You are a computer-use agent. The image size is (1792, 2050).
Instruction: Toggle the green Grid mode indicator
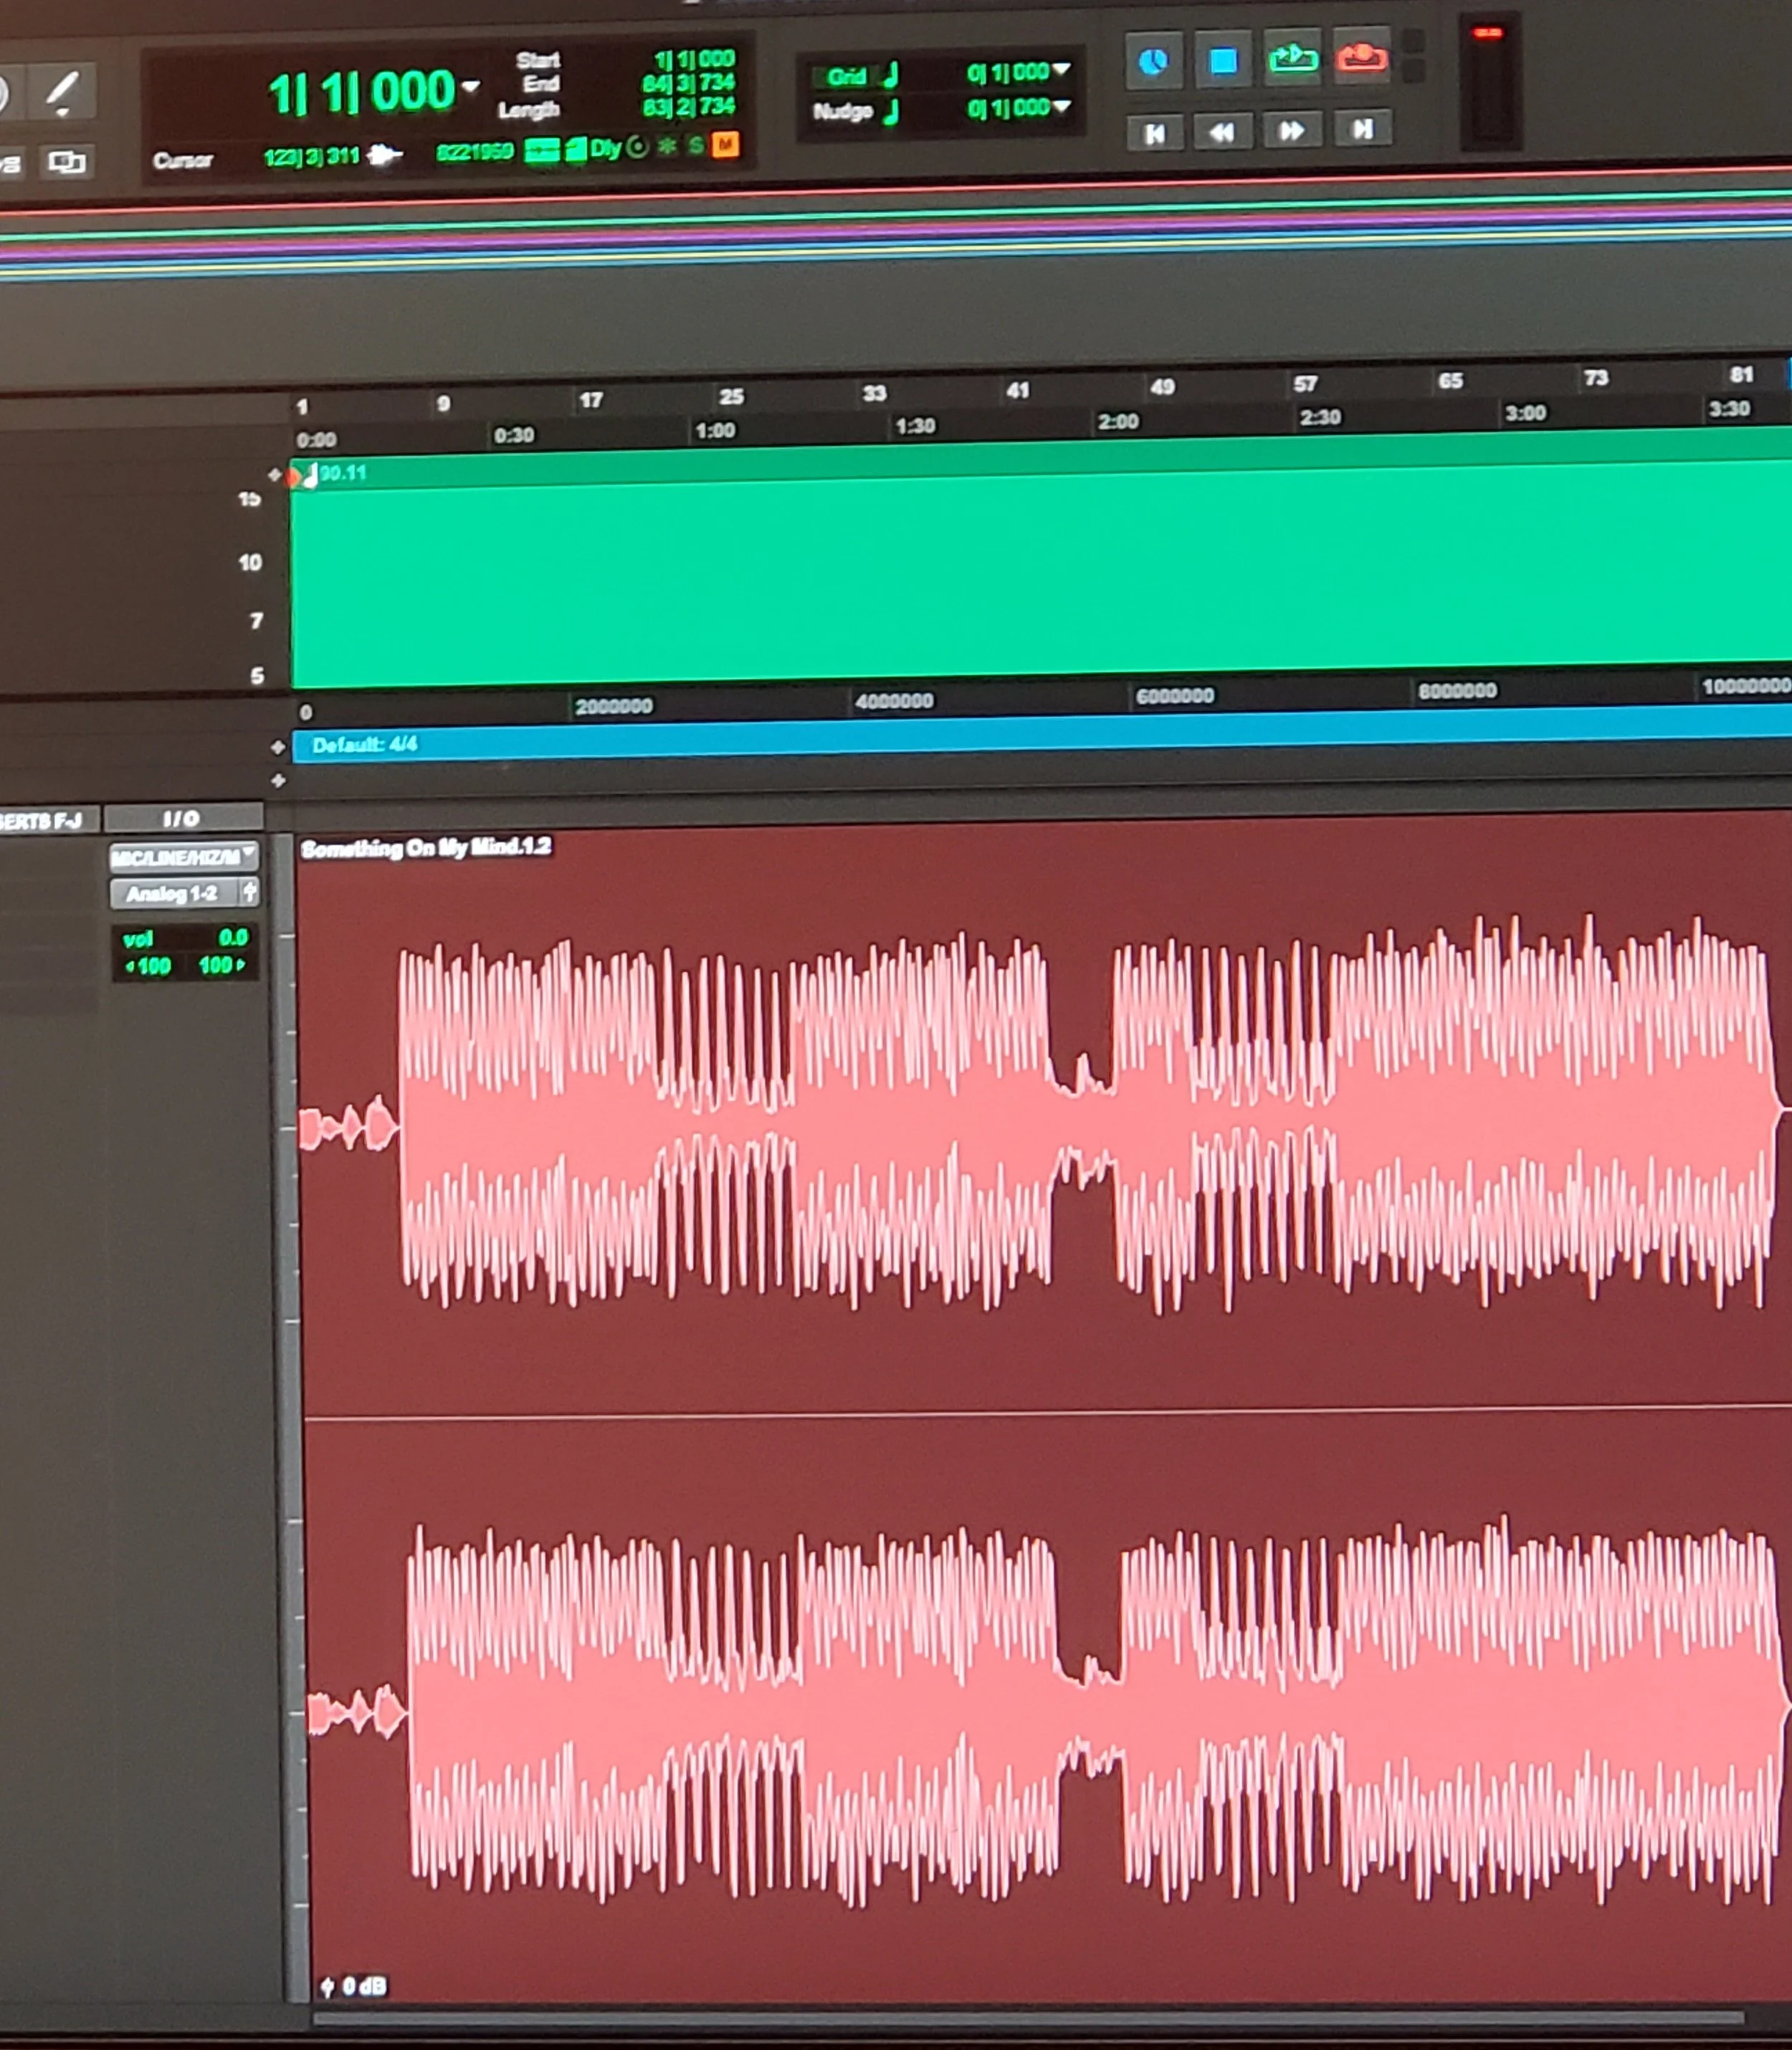click(x=846, y=76)
